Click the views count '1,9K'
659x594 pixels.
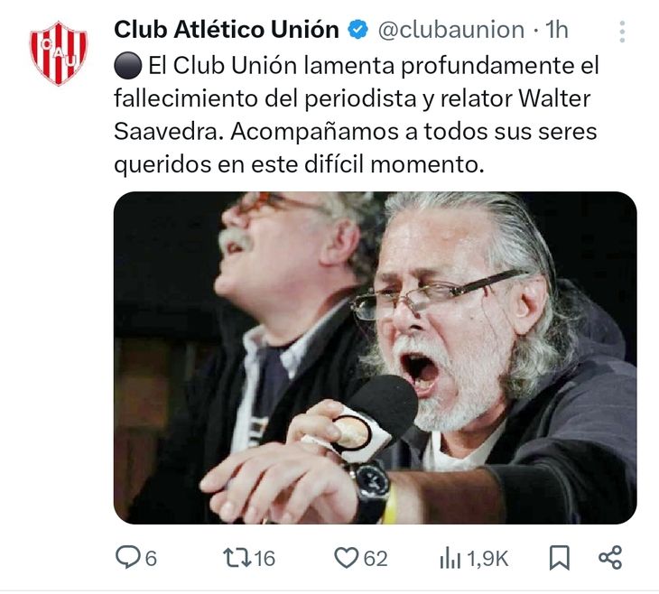487,559
